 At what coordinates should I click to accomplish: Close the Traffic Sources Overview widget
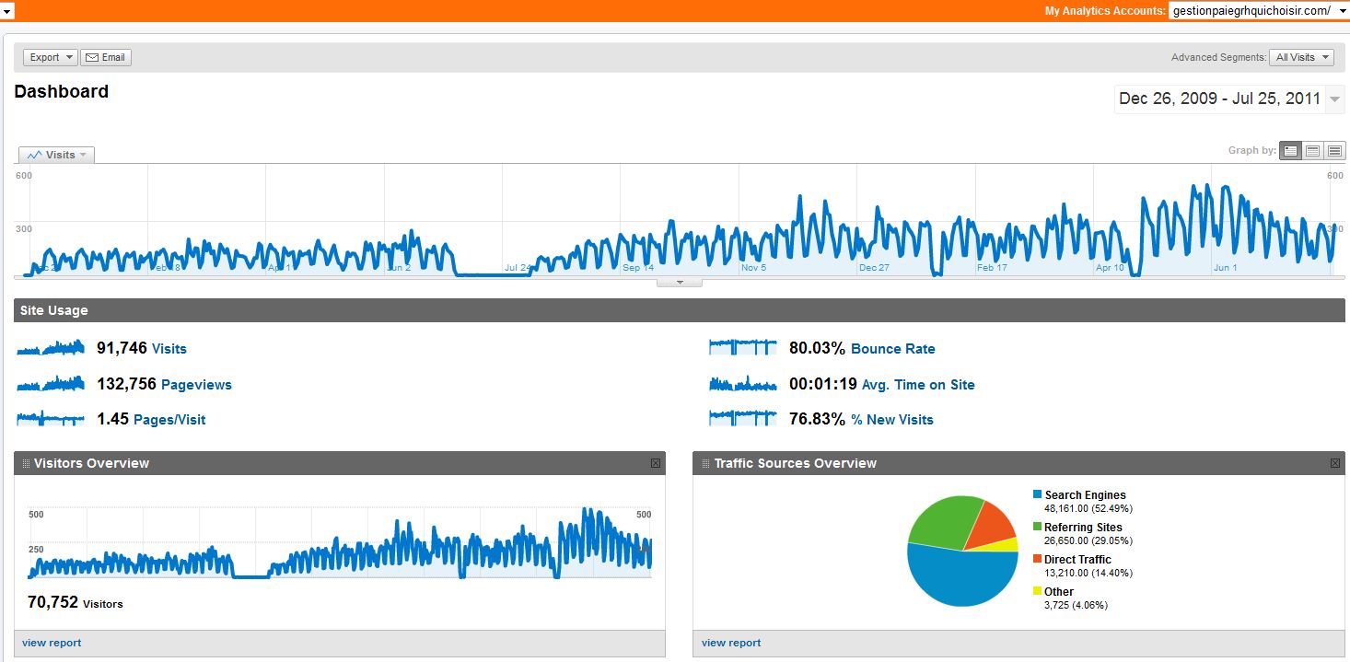coord(1334,463)
